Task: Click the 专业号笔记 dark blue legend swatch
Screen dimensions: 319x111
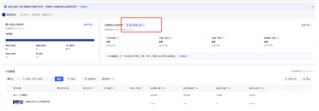Action: pyautogui.click(x=67, y=49)
